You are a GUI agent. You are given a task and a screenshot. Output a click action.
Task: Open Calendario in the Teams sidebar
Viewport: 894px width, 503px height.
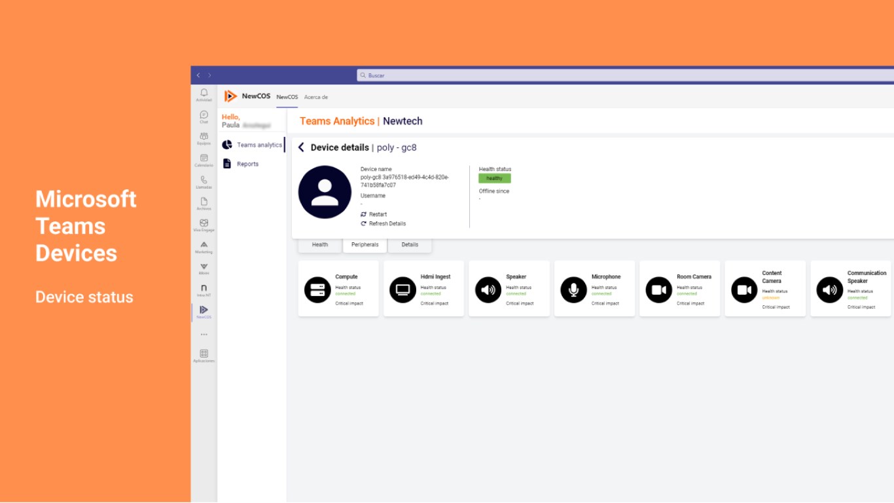click(x=204, y=160)
